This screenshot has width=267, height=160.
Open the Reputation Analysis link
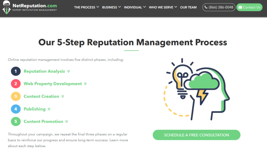[44, 71]
